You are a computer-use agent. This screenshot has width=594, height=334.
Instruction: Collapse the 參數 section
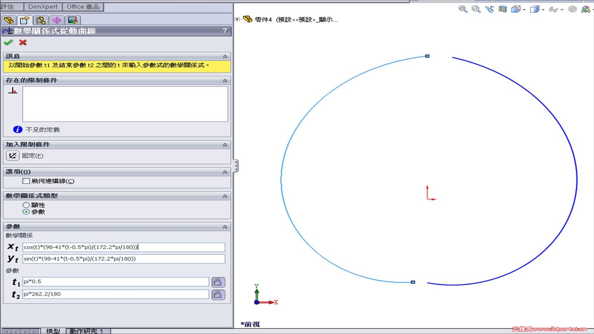coord(225,227)
